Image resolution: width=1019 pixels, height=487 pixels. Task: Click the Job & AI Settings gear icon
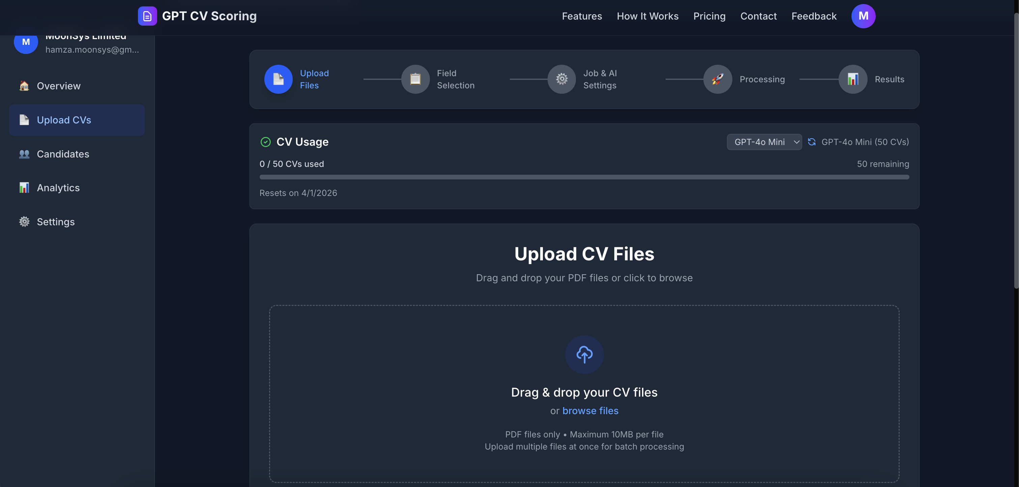pyautogui.click(x=561, y=79)
